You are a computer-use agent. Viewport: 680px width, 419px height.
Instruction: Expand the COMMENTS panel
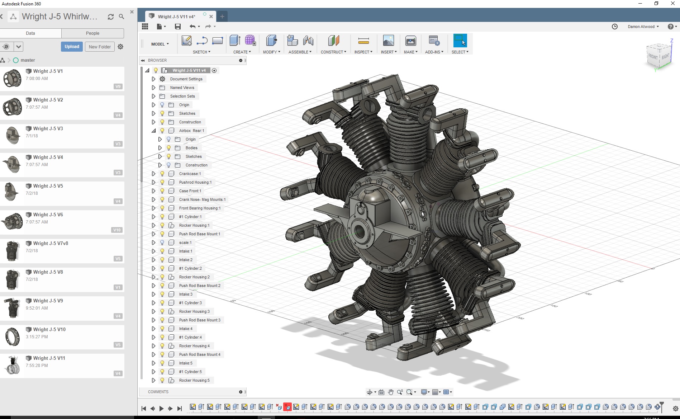tap(241, 392)
